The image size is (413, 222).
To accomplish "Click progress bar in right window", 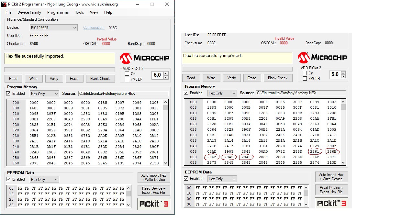I will click(237, 69).
